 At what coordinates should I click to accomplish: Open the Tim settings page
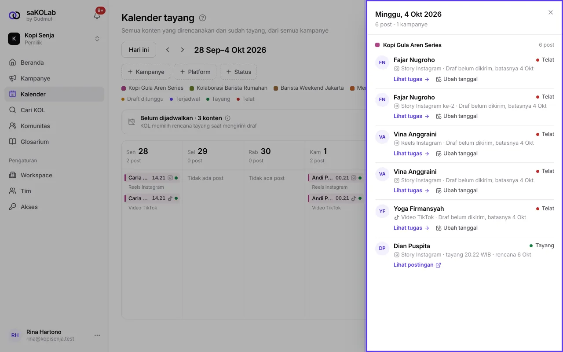pos(55,191)
